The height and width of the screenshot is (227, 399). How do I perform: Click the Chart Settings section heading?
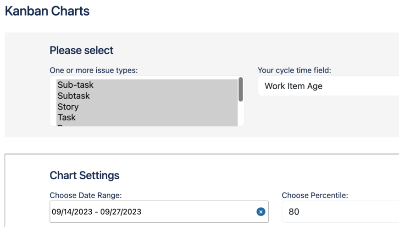pos(84,176)
